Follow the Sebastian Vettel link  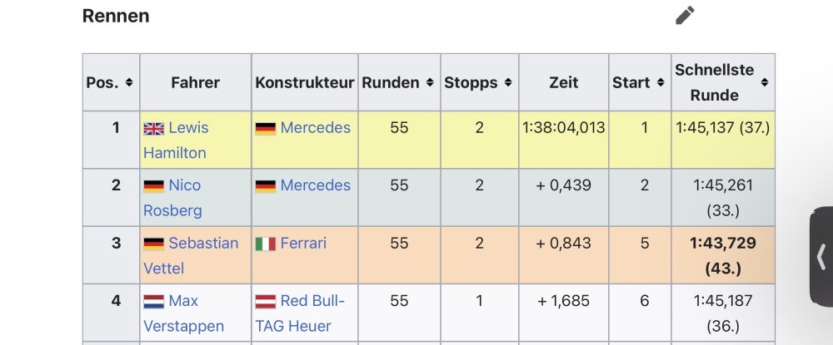(203, 244)
